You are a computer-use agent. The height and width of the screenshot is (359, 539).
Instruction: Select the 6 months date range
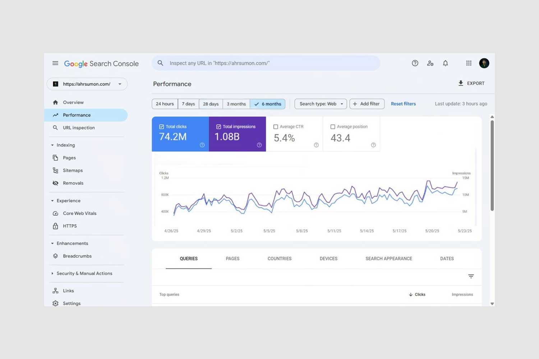(x=268, y=104)
